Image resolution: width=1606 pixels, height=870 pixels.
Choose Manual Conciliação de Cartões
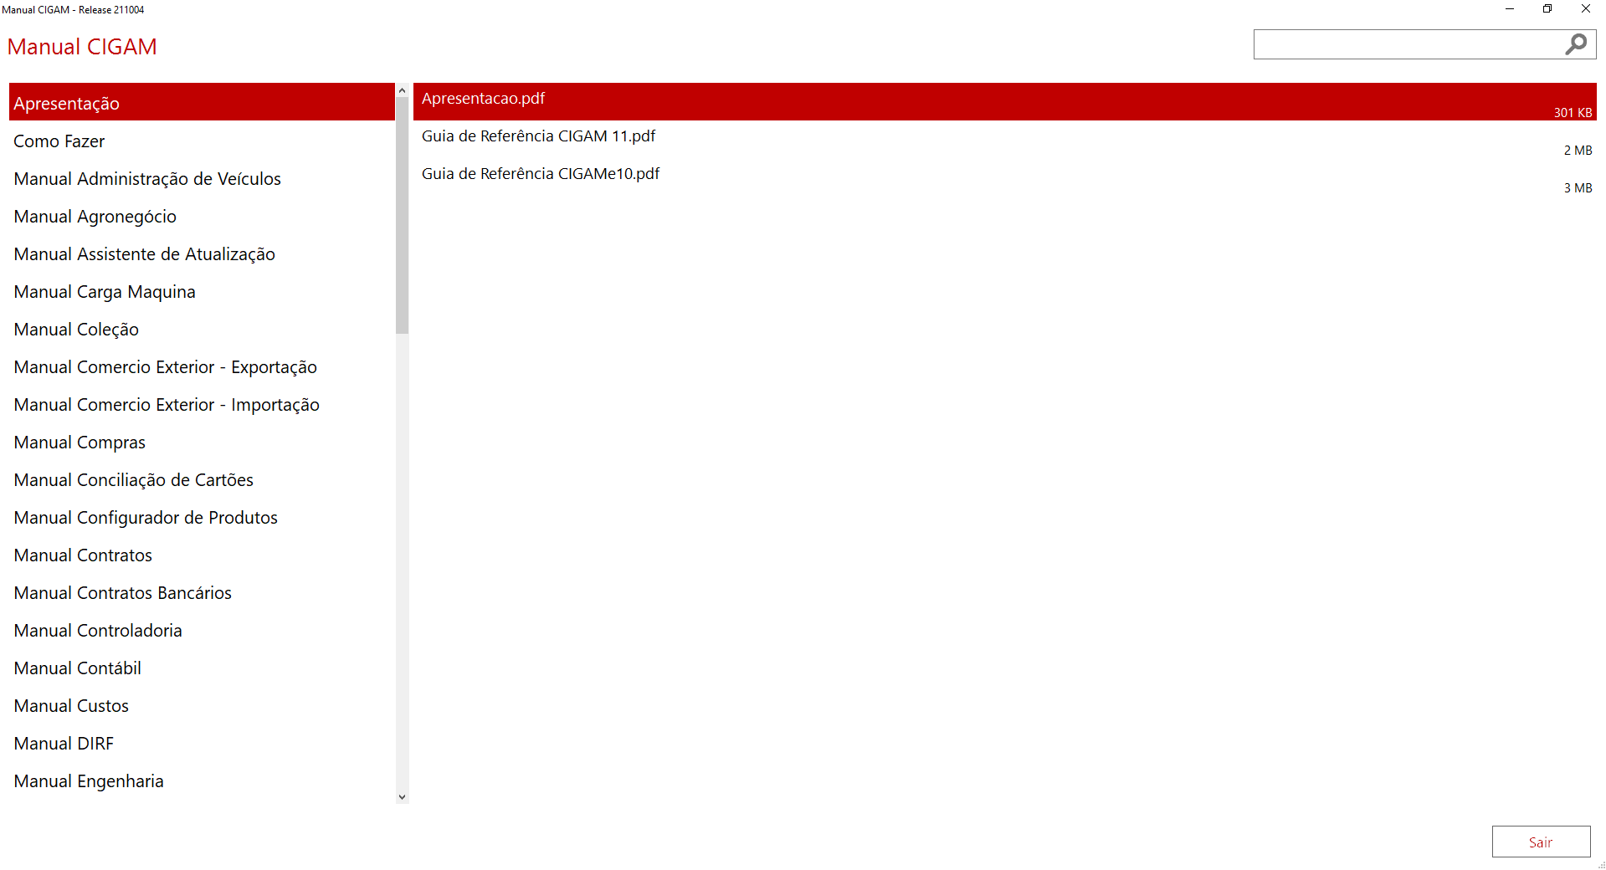(202, 479)
